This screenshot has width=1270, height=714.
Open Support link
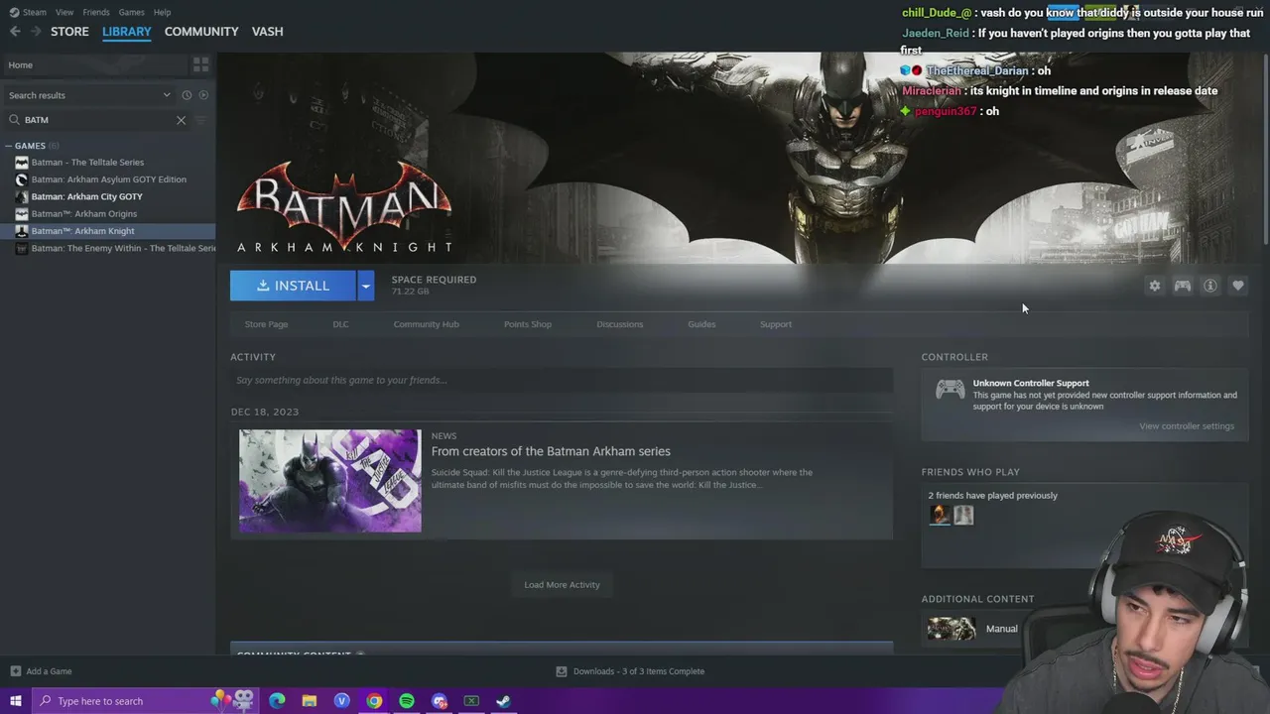pyautogui.click(x=776, y=324)
